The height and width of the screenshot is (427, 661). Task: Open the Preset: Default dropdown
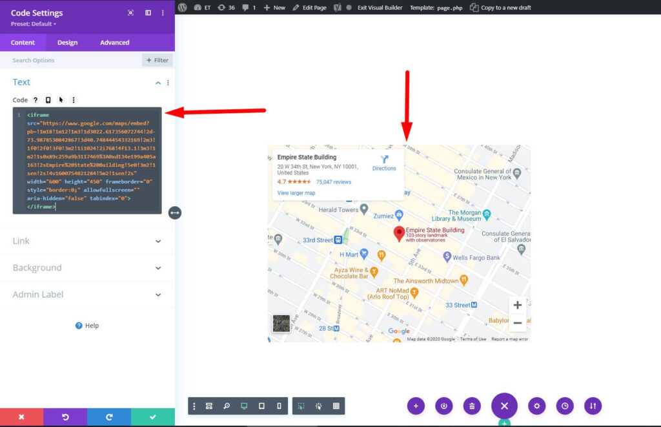[34, 24]
